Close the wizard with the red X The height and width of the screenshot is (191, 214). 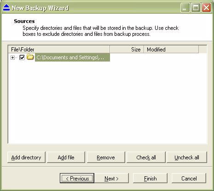[206, 7]
